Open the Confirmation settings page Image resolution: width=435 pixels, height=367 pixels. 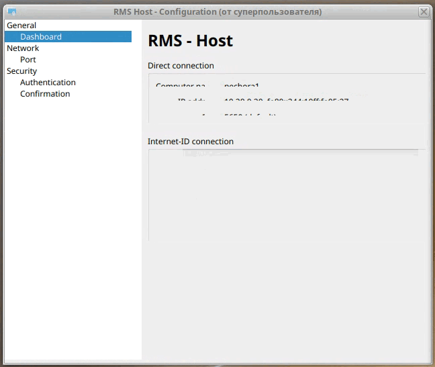tap(45, 94)
